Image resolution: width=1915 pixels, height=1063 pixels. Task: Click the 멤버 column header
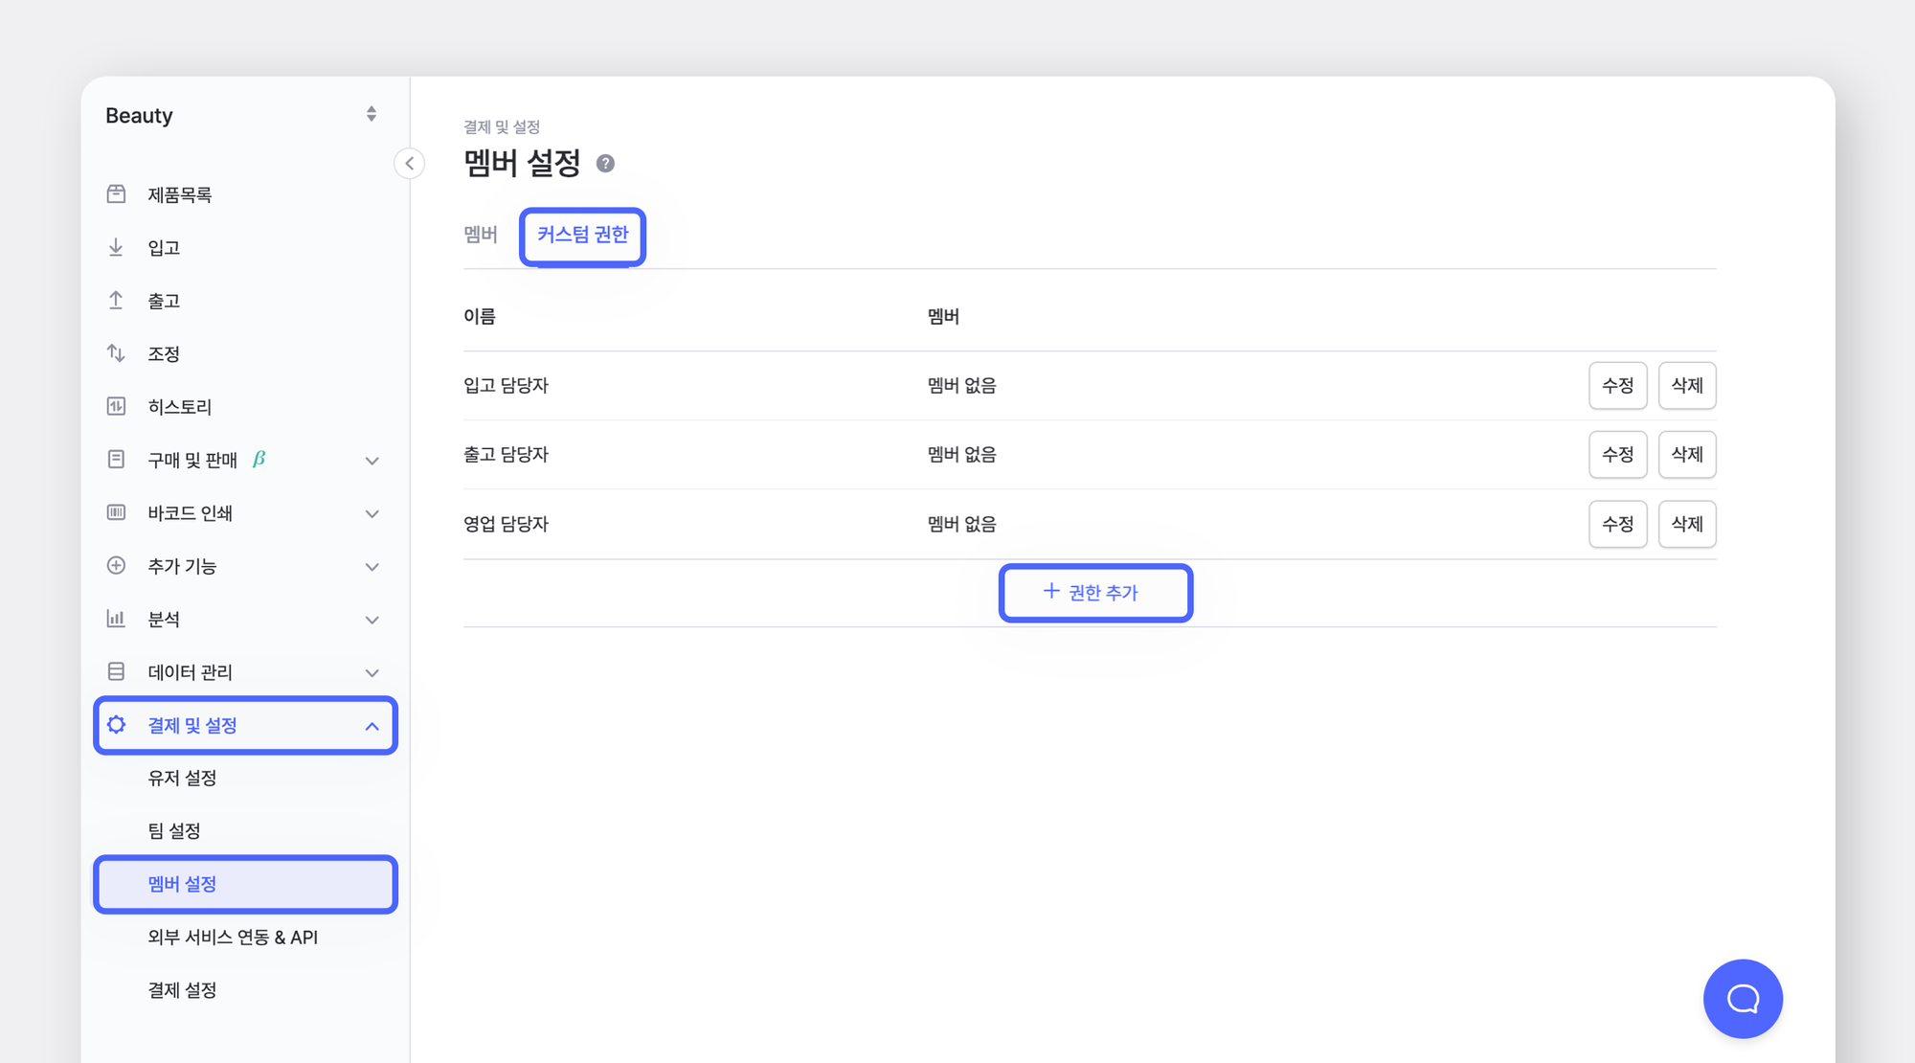tap(943, 316)
